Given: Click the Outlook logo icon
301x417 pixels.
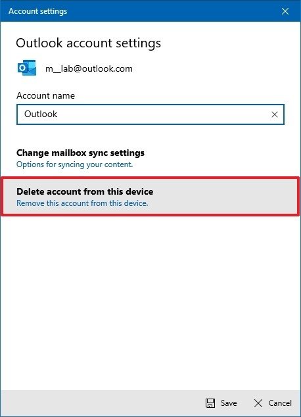Looking at the screenshot, I should (x=26, y=68).
